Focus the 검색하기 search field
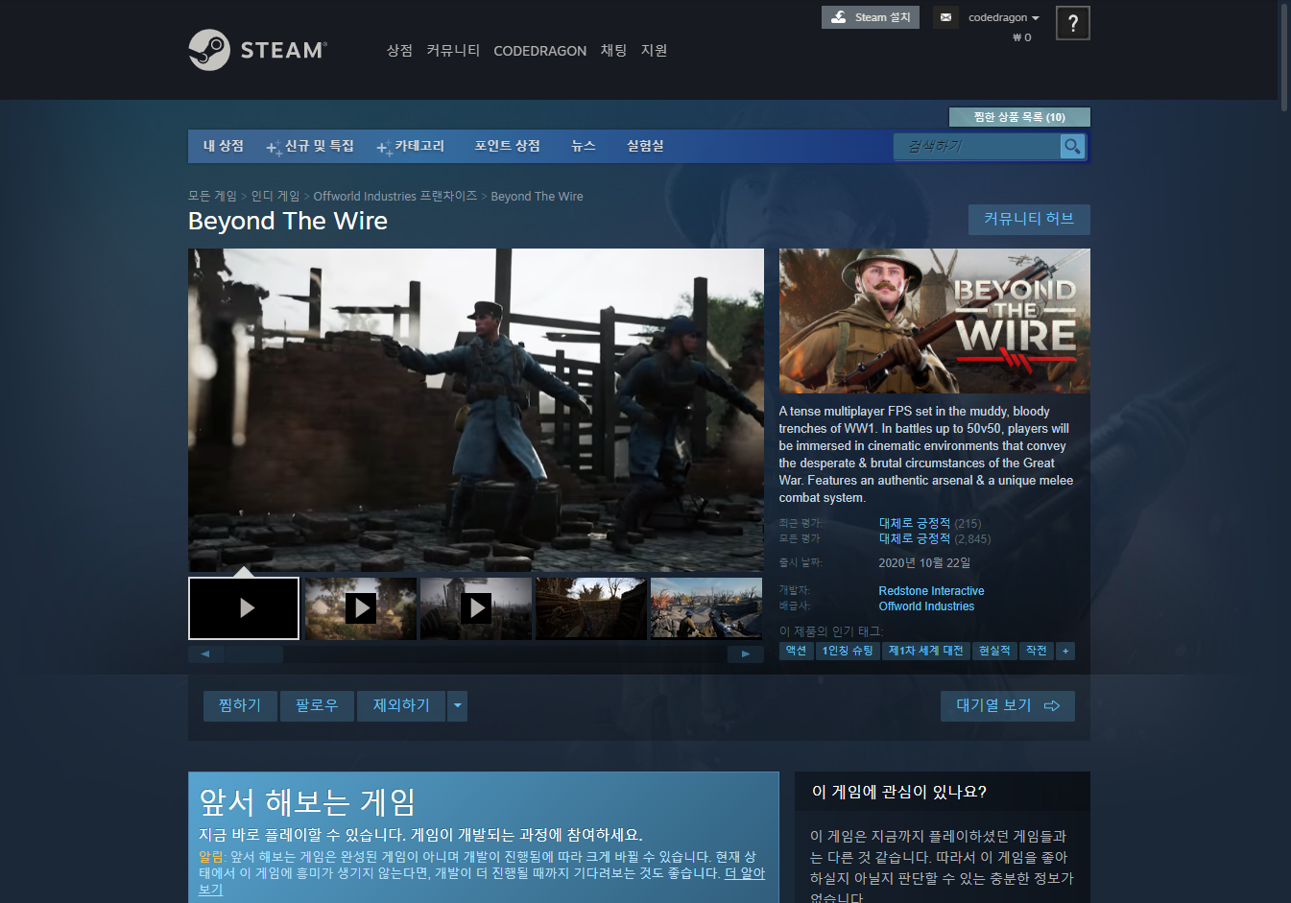Screen dimensions: 1291x903 tap(977, 146)
